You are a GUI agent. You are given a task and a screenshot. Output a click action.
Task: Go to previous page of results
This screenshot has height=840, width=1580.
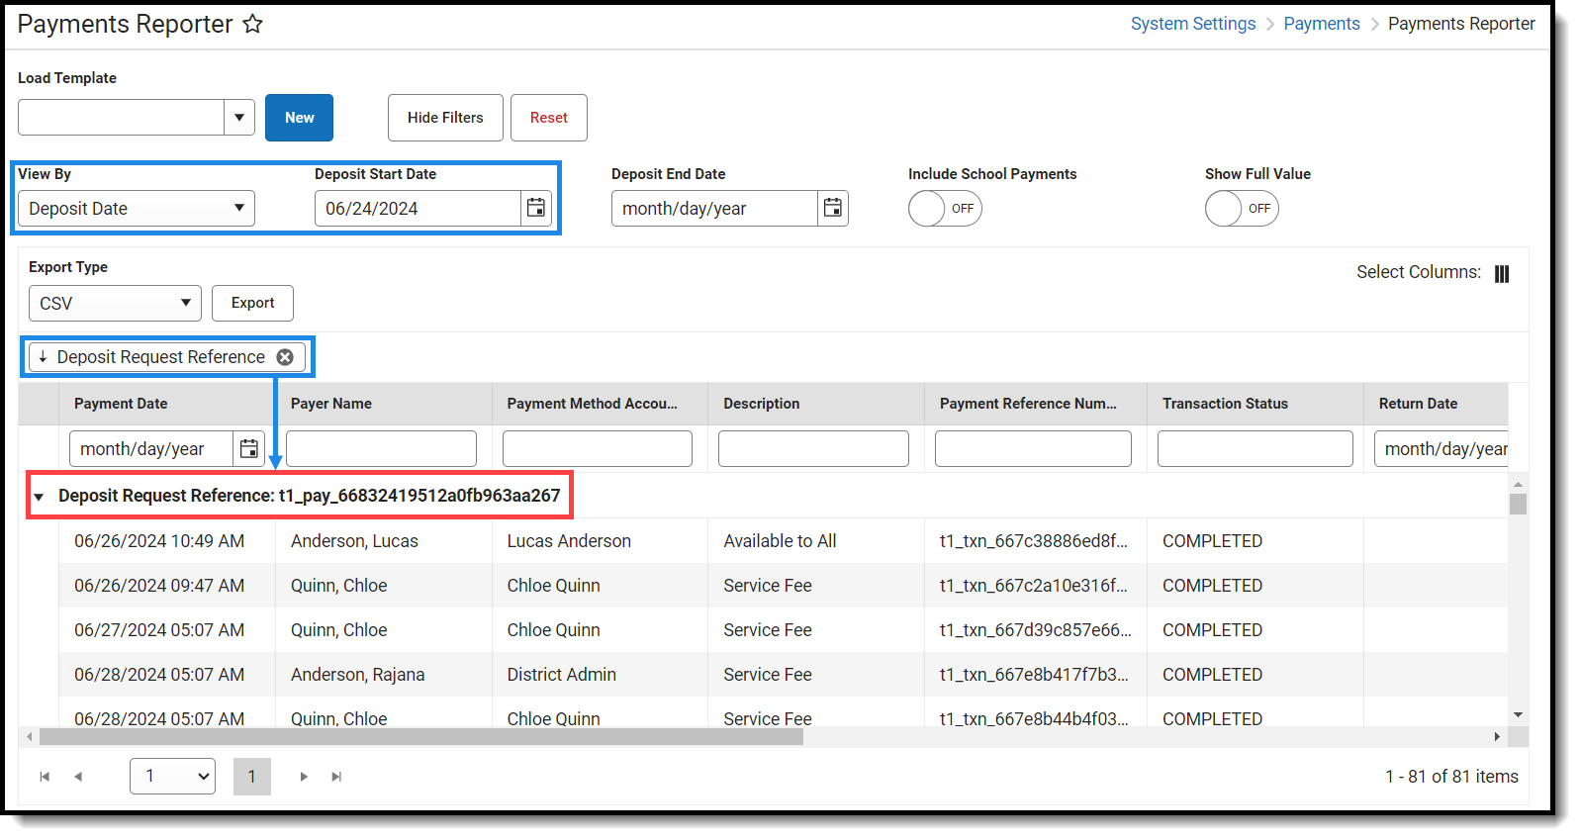point(78,777)
